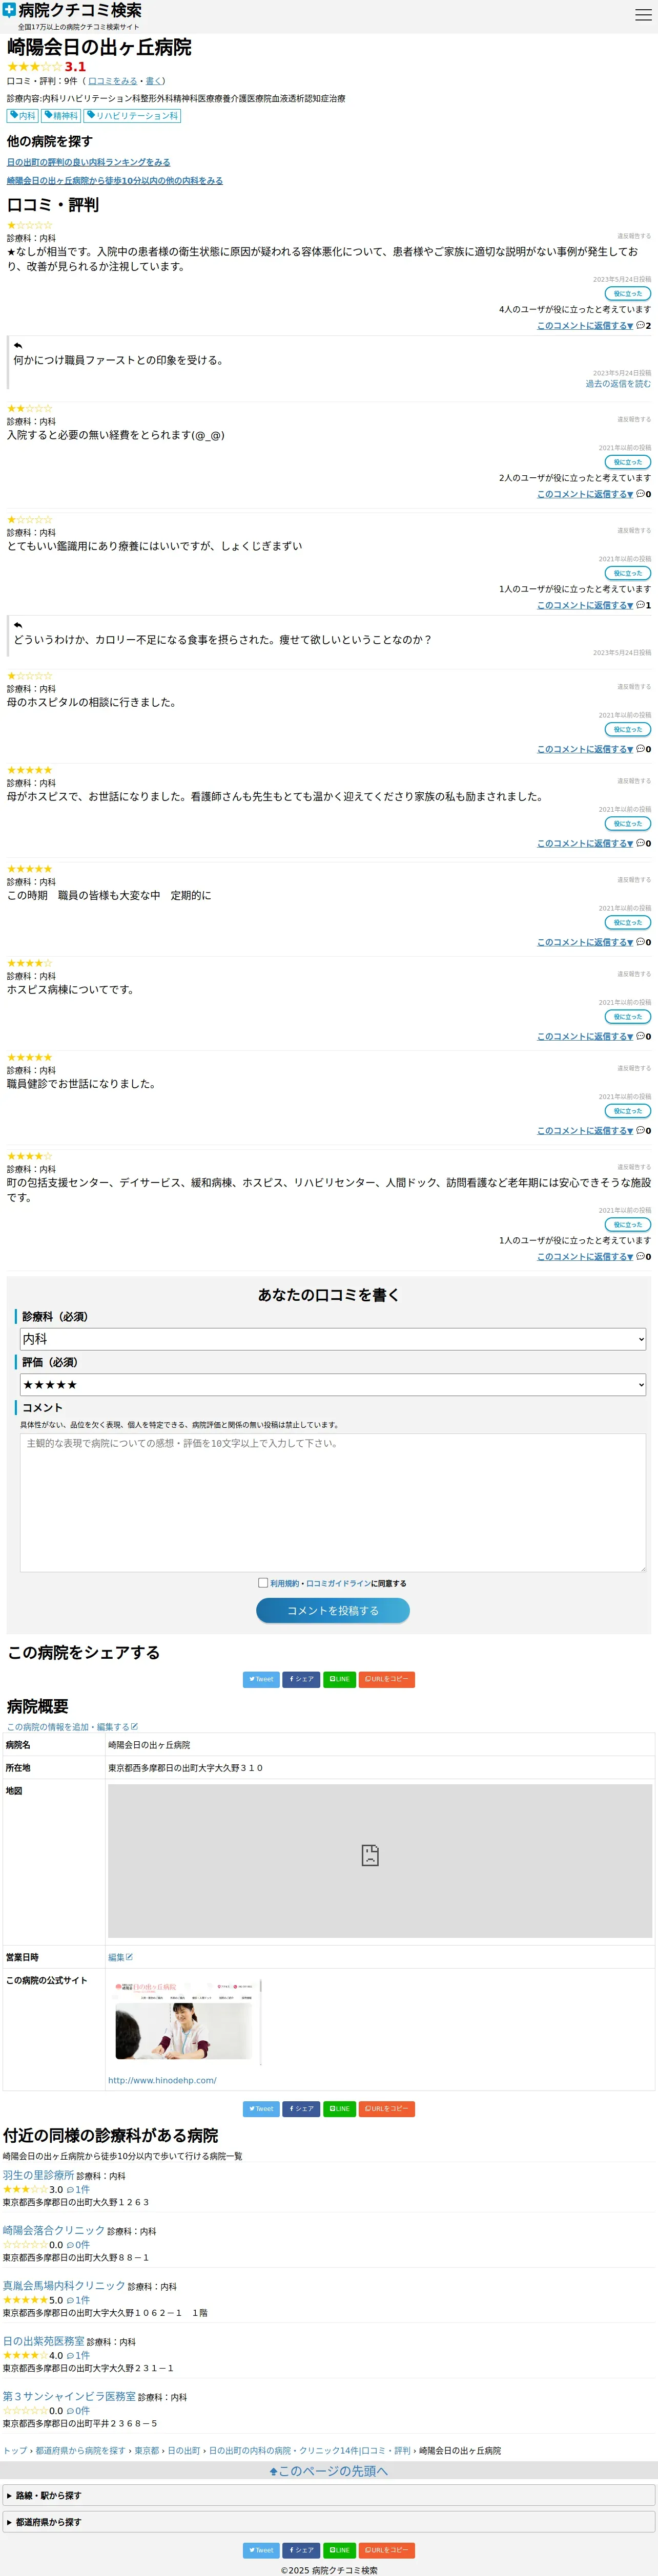Click 編集 in the 営業日時 row
This screenshot has width=658, height=2576.
coord(120,1958)
